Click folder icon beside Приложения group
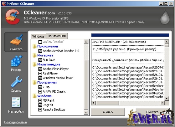Screen dimensions: 175x127 [x=34, y=46]
